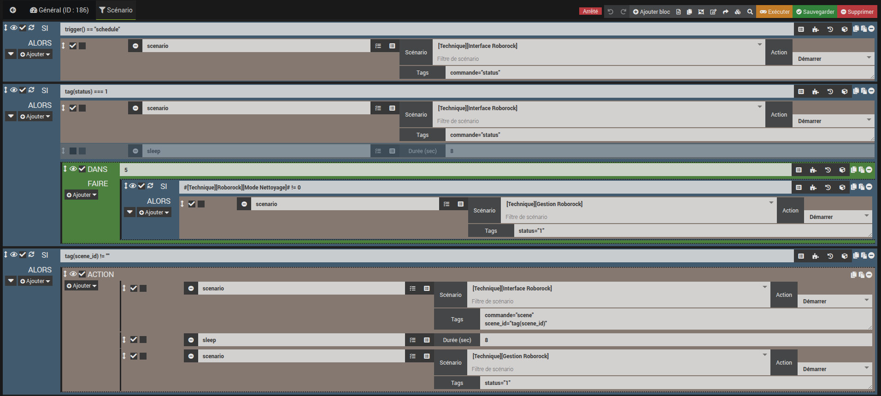Viewport: 881px width, 396px height.
Task: Click status="1" tags in Mode Nettoyage block
Action: [x=693, y=231]
